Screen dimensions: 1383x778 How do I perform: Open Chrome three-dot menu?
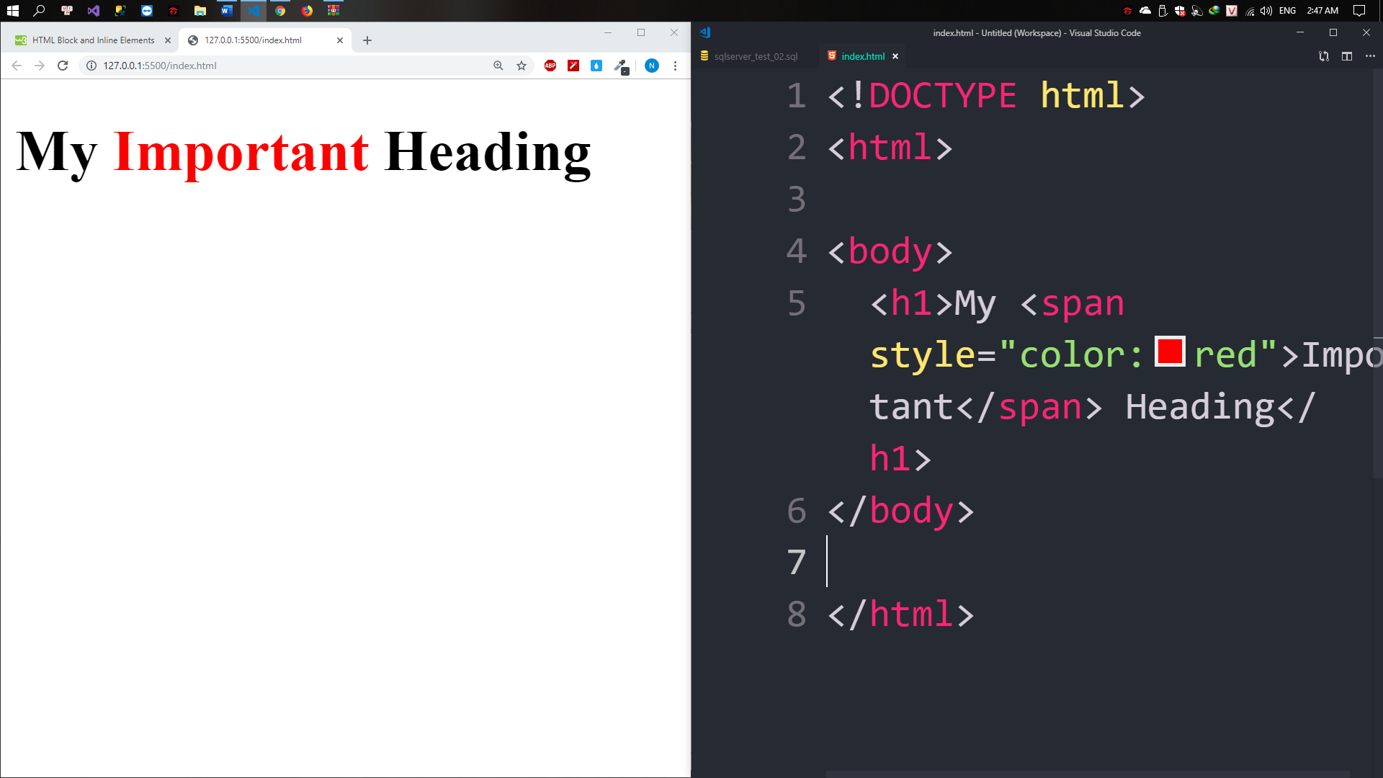coord(675,66)
